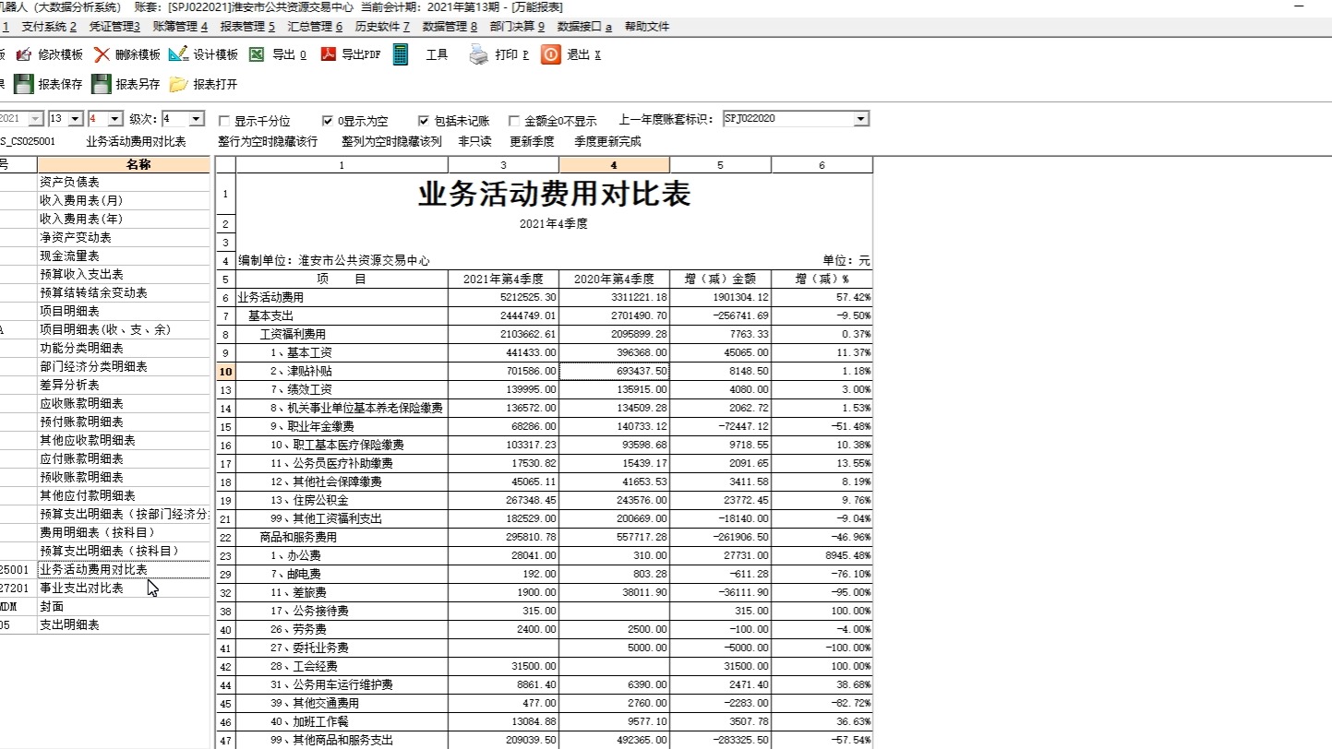Image resolution: width=1332 pixels, height=749 pixels.
Task: Click the 基本支出 row label cell
Action: [342, 315]
